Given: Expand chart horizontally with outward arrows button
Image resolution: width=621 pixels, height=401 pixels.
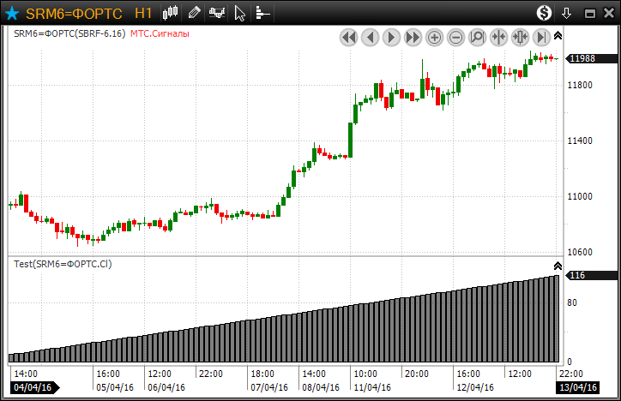Looking at the screenshot, I should [x=520, y=37].
